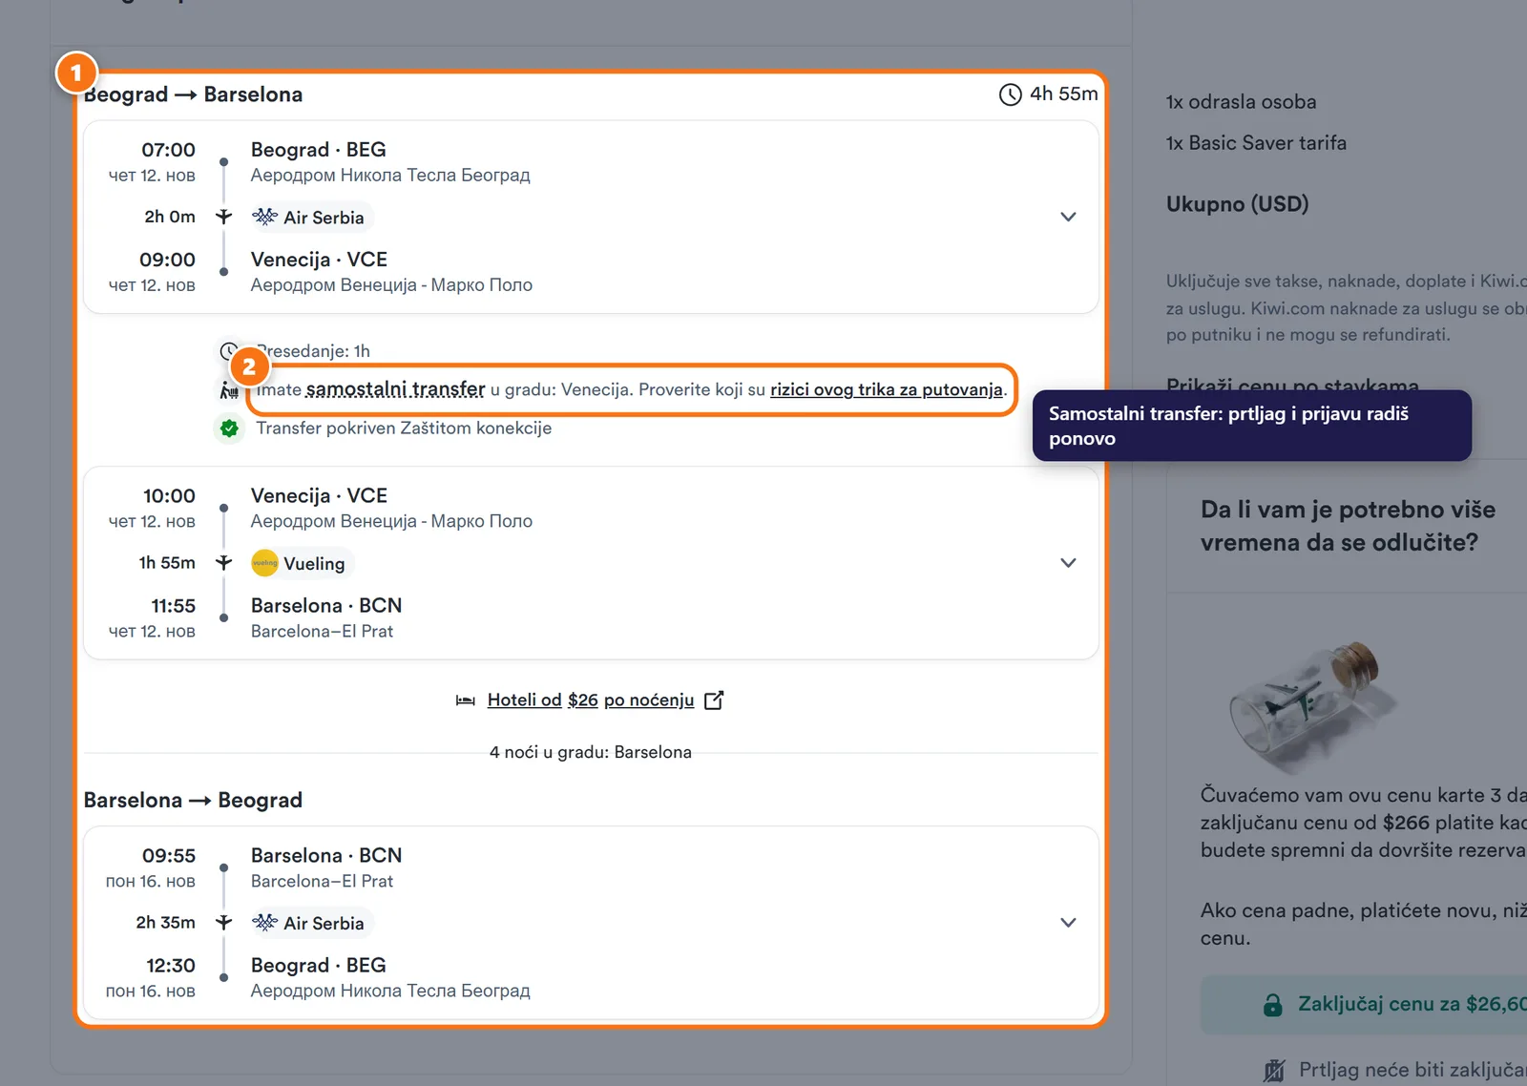This screenshot has height=1086, width=1527.
Task: Click 'Transfer pokriven Zaštitom konekcije' text
Action: click(x=404, y=428)
